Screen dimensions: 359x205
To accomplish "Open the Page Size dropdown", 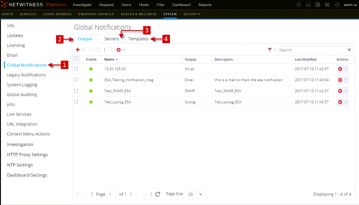I will point(195,194).
